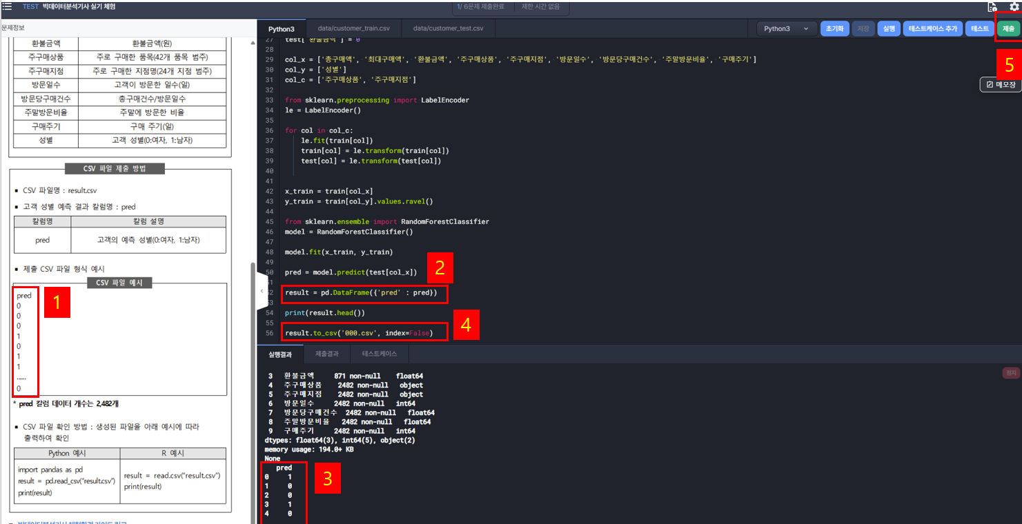Viewport: 1022px width, 524px height.
Task: Select the 제출결과 output tab
Action: coord(327,354)
